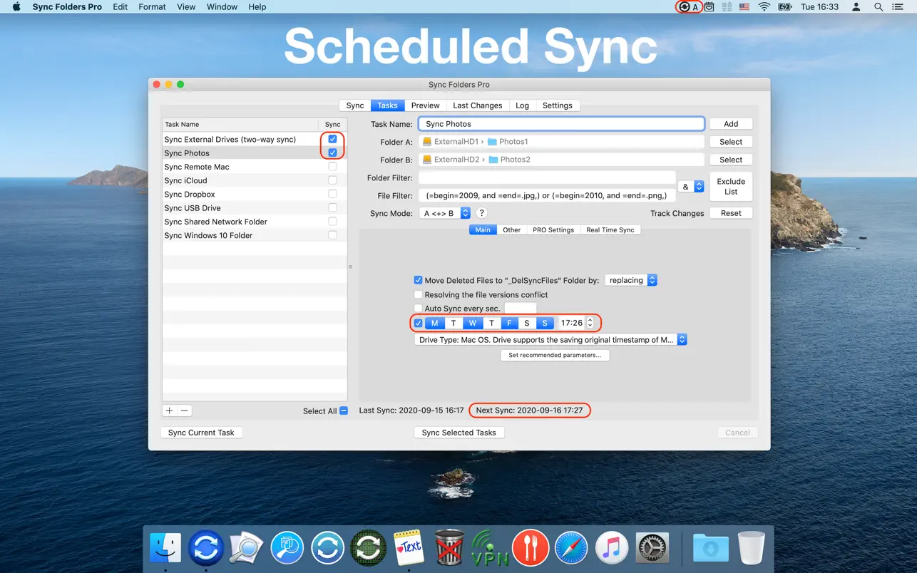Switch to the Last Changes tab
This screenshot has height=573, width=917.
click(477, 105)
